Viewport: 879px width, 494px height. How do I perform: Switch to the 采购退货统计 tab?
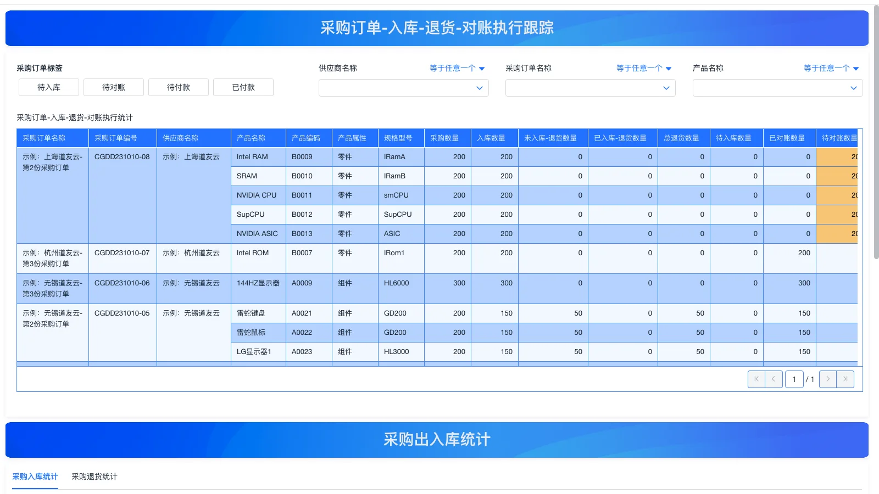(94, 476)
